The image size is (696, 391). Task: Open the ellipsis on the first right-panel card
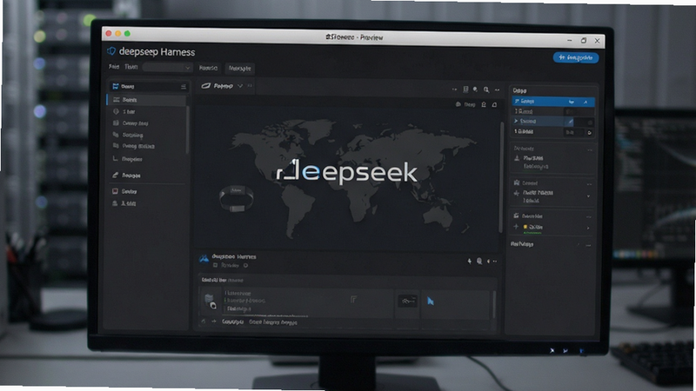pyautogui.click(x=590, y=149)
